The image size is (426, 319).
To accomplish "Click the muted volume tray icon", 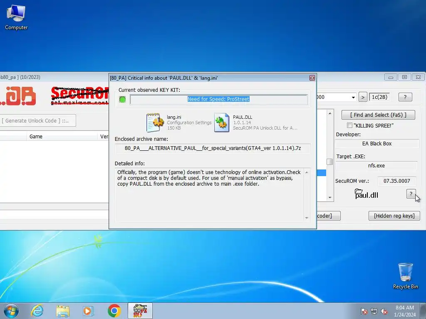I will 384,311.
